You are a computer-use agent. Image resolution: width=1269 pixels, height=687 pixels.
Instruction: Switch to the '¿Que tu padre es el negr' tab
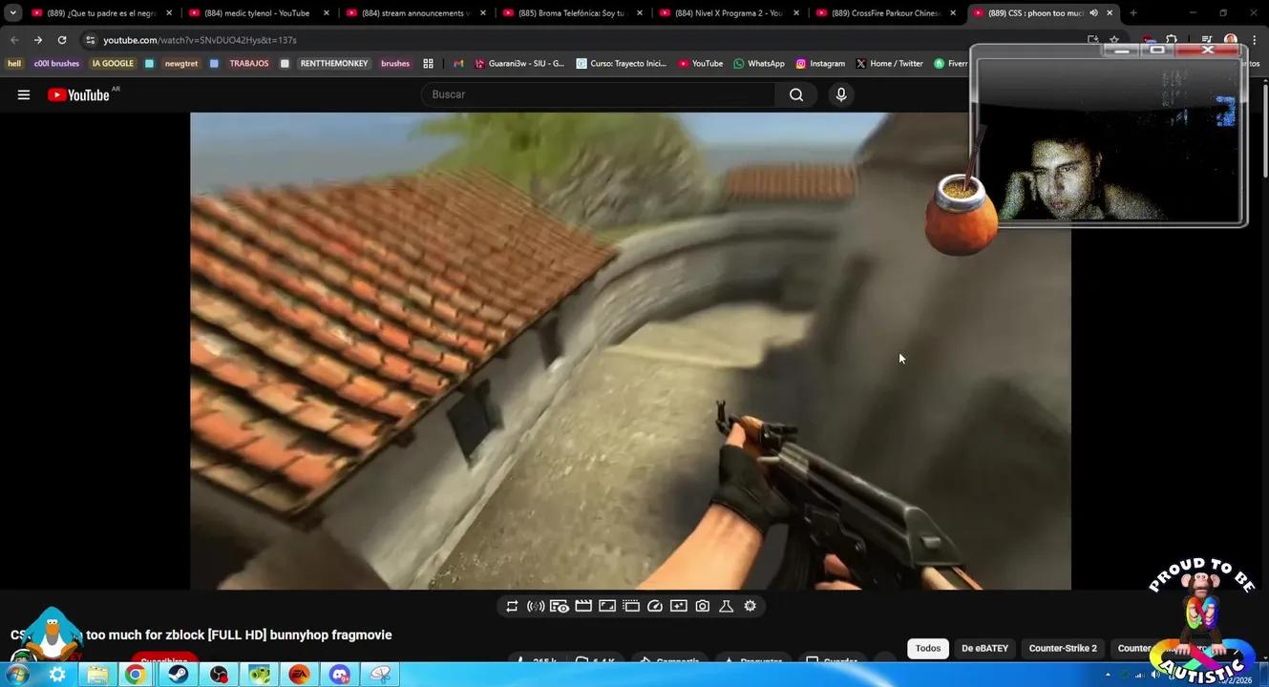click(100, 13)
